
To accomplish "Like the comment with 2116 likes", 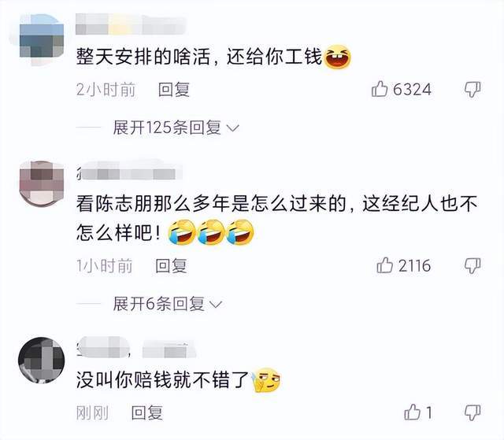I will tap(385, 265).
